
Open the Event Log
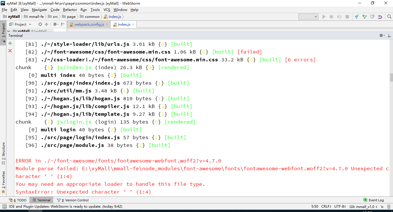(373, 200)
